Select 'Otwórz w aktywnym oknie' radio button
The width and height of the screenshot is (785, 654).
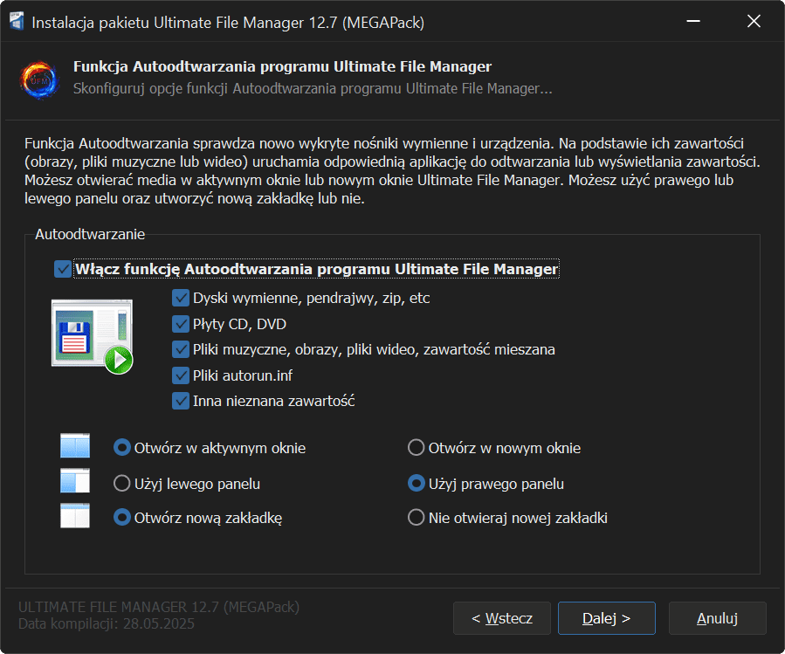tap(122, 448)
